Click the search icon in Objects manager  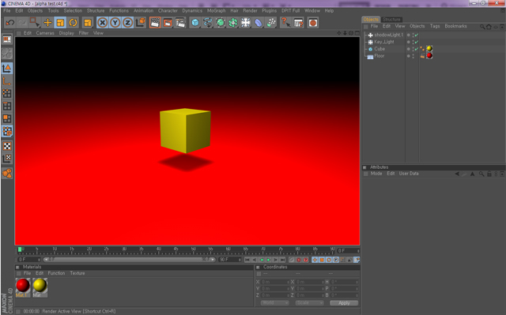pos(482,27)
